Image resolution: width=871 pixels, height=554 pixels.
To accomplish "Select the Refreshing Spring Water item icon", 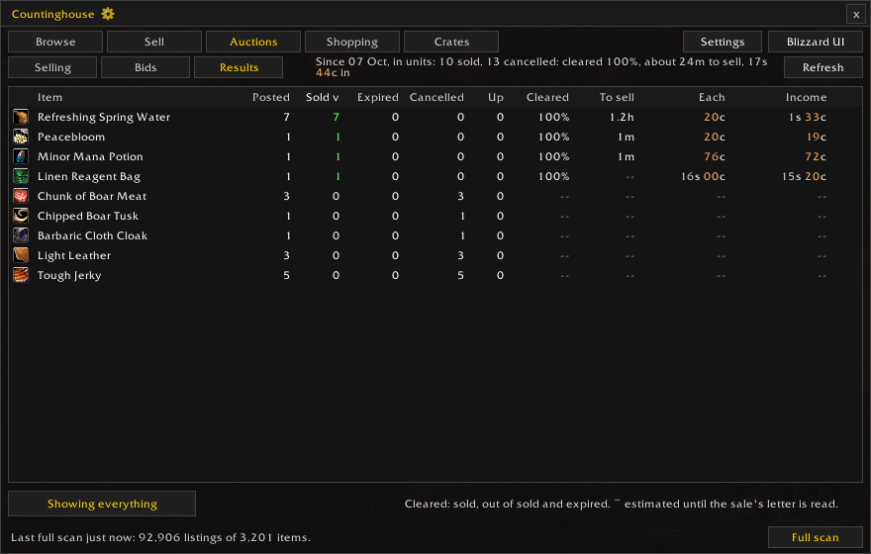I will 21,117.
